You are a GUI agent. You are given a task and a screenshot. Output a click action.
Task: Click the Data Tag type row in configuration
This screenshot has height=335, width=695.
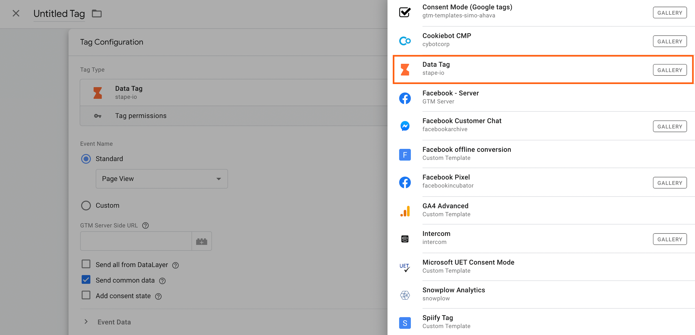[234, 92]
